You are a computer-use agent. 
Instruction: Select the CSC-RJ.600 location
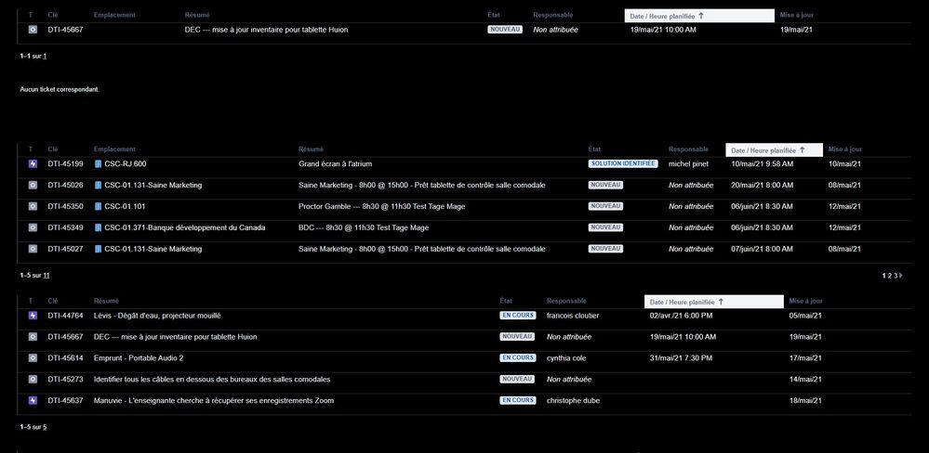tap(125, 163)
